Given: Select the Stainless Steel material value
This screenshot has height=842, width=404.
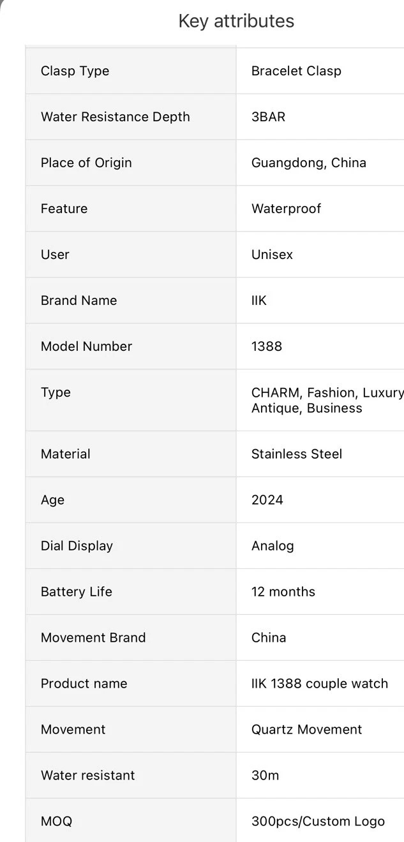Looking at the screenshot, I should coord(297,454).
